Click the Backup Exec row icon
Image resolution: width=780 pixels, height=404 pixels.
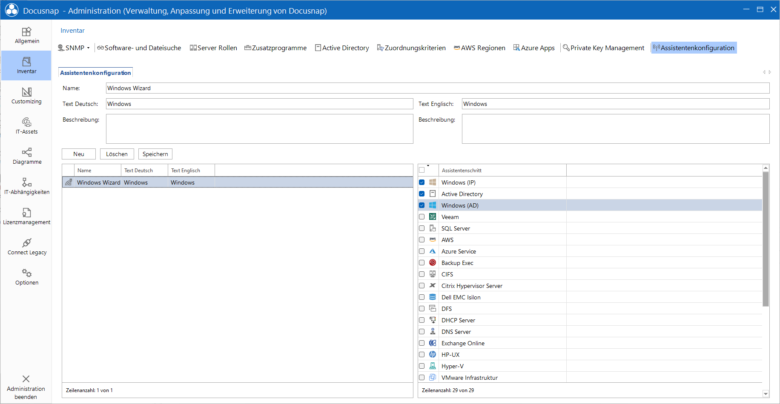coord(433,263)
